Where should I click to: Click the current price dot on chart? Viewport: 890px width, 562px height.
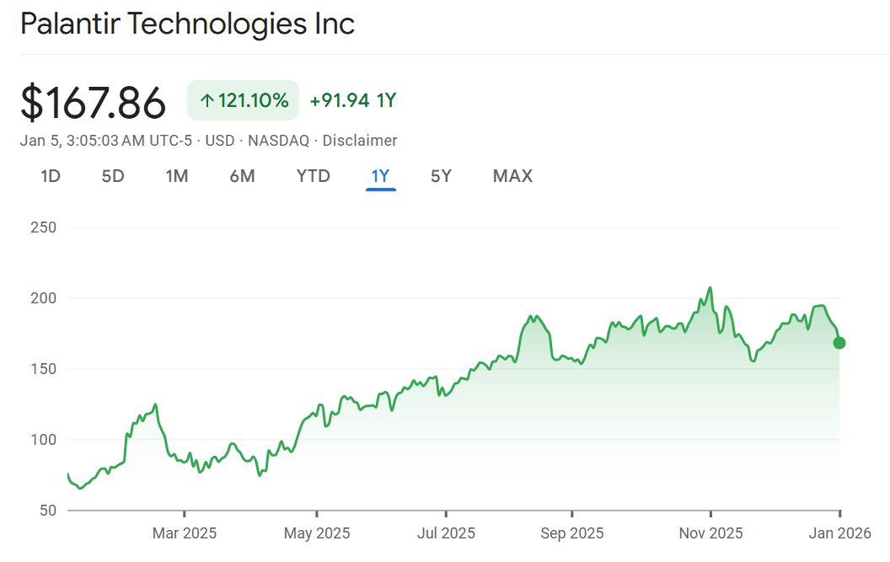[x=839, y=343]
